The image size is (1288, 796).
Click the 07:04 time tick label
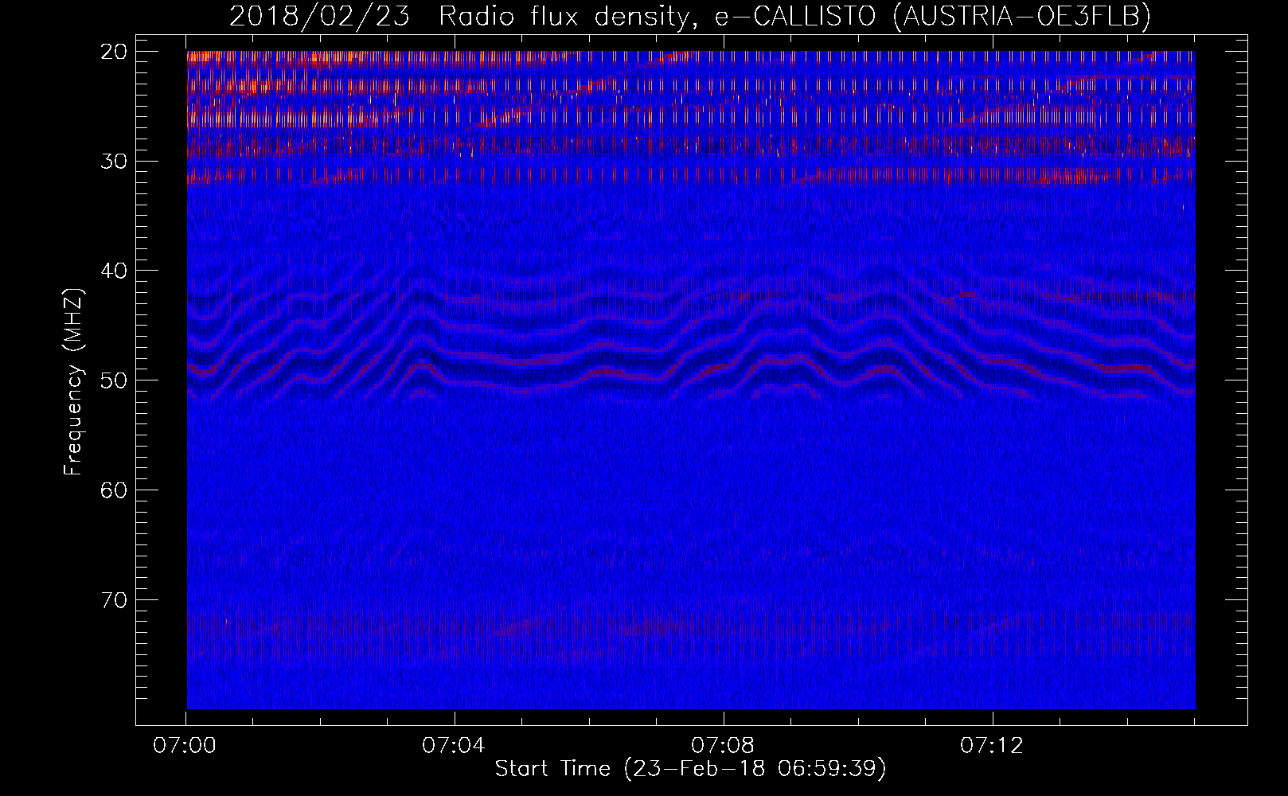point(454,745)
